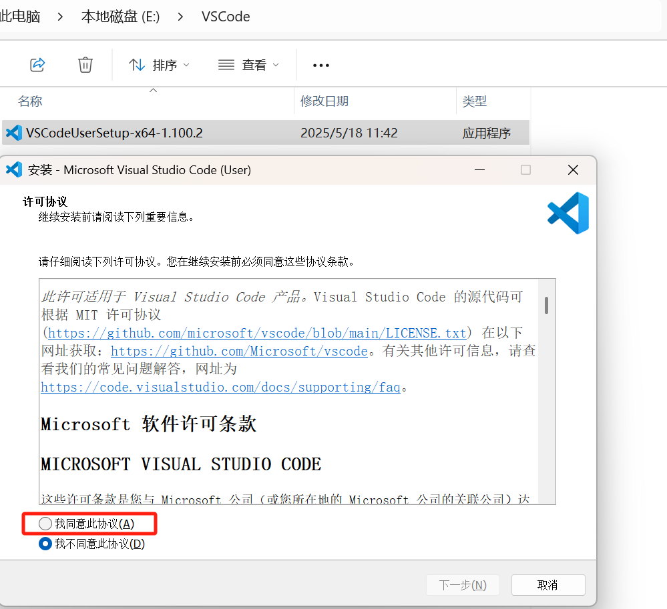667x609 pixels.
Task: Select the VSCodeUserSetup-x64-1.100.2 file row
Action: 266,133
